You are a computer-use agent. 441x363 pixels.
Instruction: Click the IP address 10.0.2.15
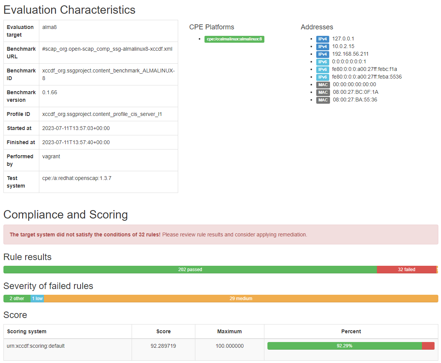tap(343, 47)
